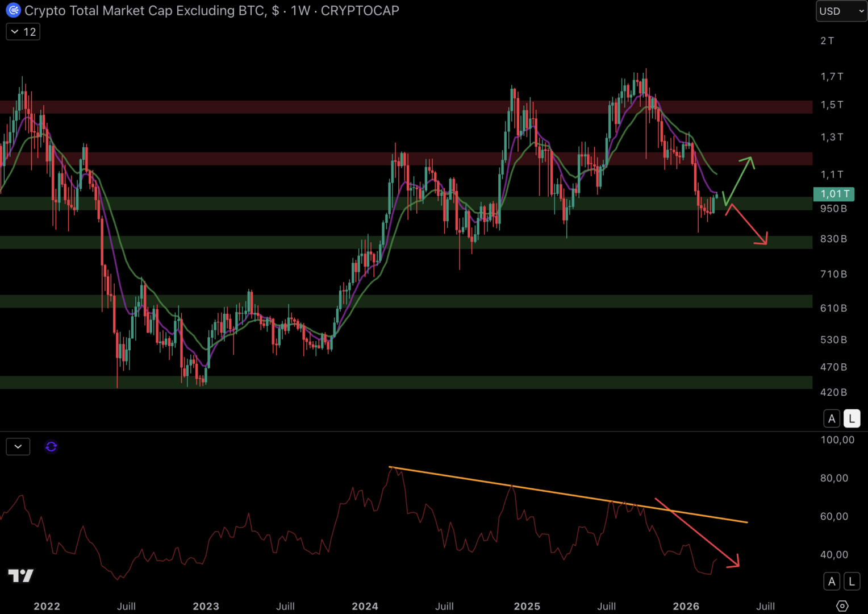Enable log scale L on oscillator pane
868x614 pixels.
click(852, 581)
